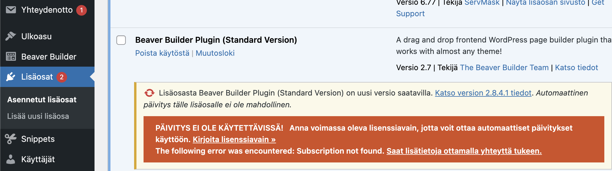This screenshot has width=612, height=171.
Task: Select Lisää uusi lisäosa menu item
Action: pos(38,116)
